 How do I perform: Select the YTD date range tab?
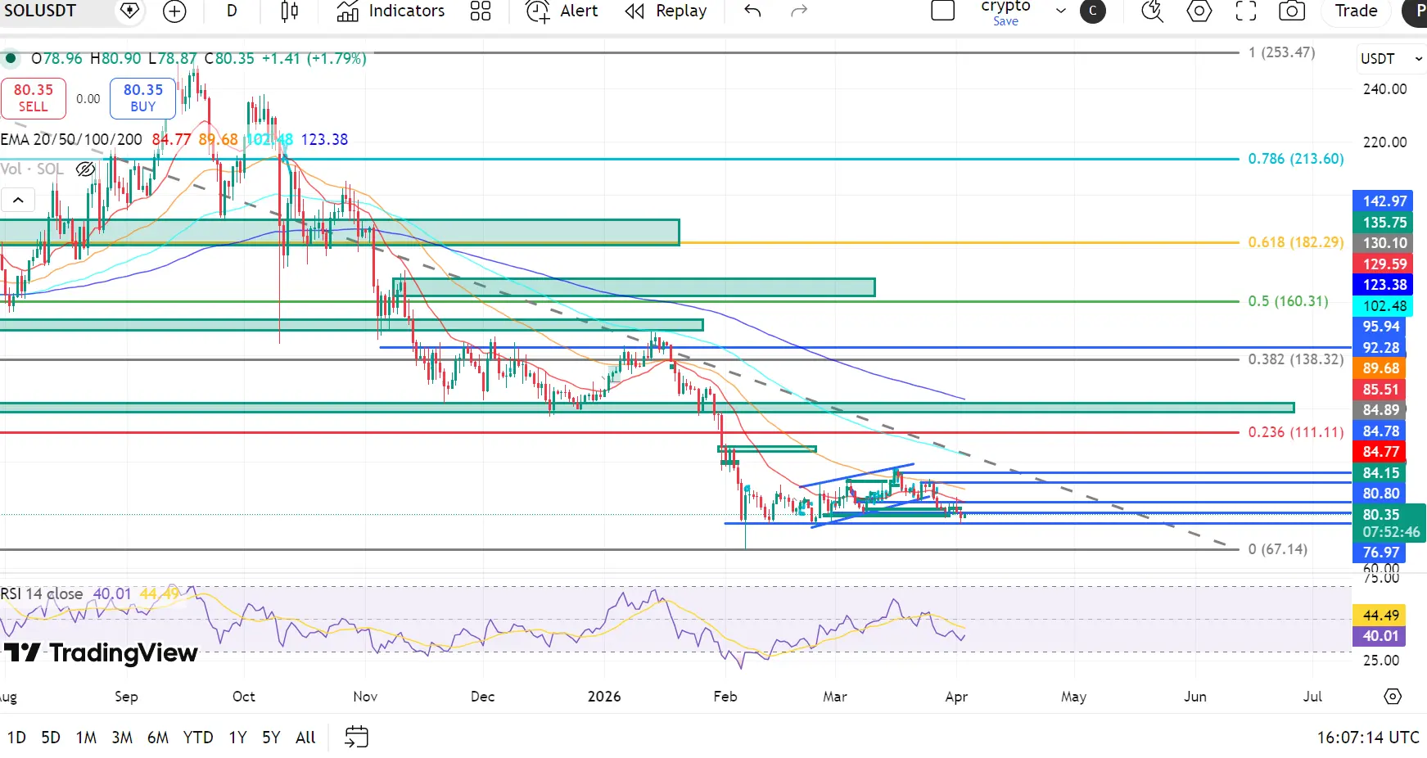(x=198, y=738)
